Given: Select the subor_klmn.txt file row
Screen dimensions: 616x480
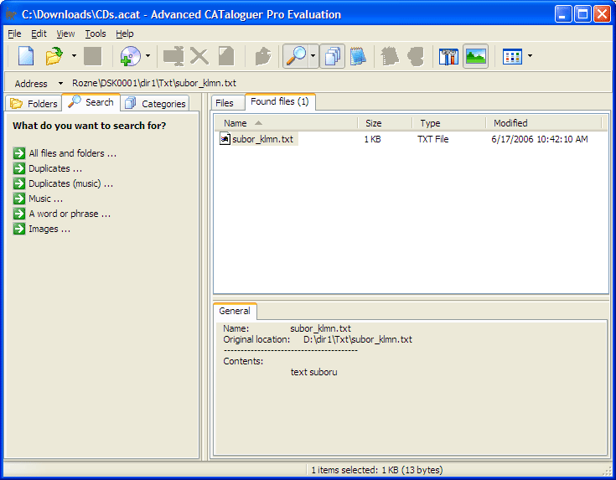Looking at the screenshot, I should pos(411,139).
